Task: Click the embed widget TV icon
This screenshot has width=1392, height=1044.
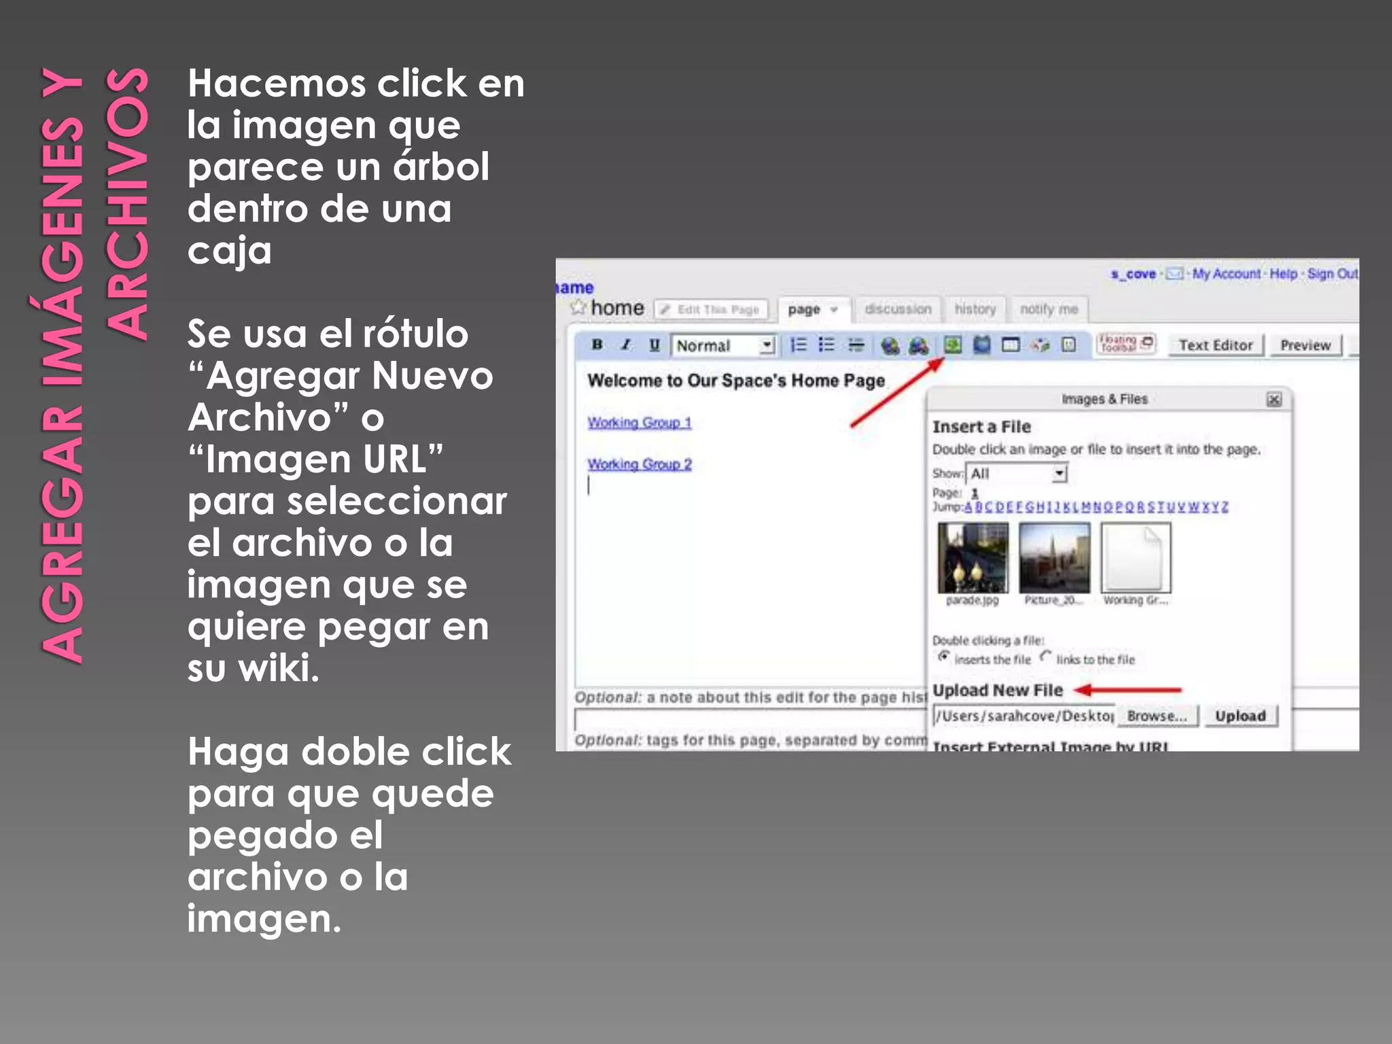Action: [x=981, y=345]
